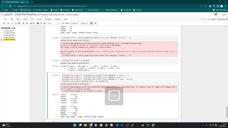
Task: Rename the Credit Risk Modelling notebook title
Action: point(25,15)
